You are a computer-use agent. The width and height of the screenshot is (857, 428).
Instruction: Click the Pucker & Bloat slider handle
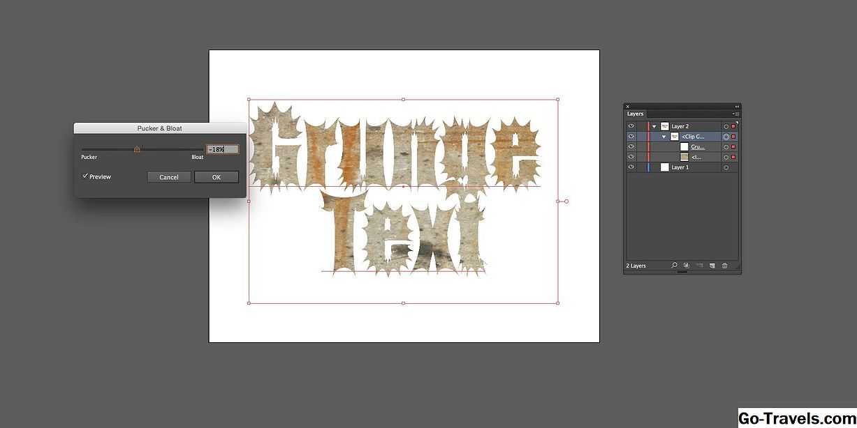[137, 148]
